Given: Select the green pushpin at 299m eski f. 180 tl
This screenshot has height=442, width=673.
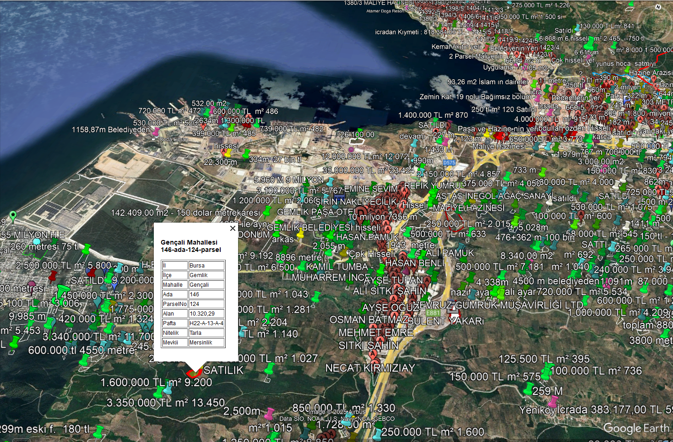Looking at the screenshot, I should pyautogui.click(x=98, y=431).
